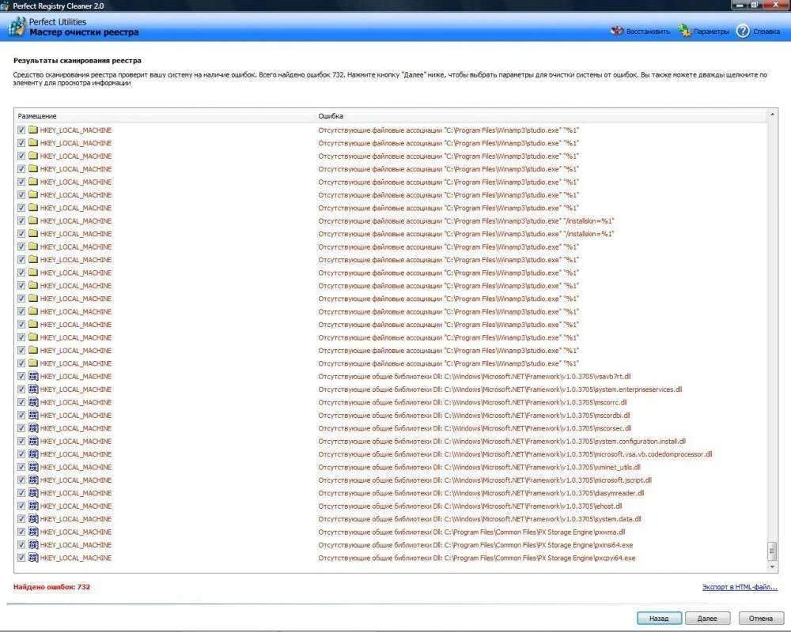791x632 pixels.
Task: Click the DLL icon of the pxinsi64.exe row
Action: point(33,545)
